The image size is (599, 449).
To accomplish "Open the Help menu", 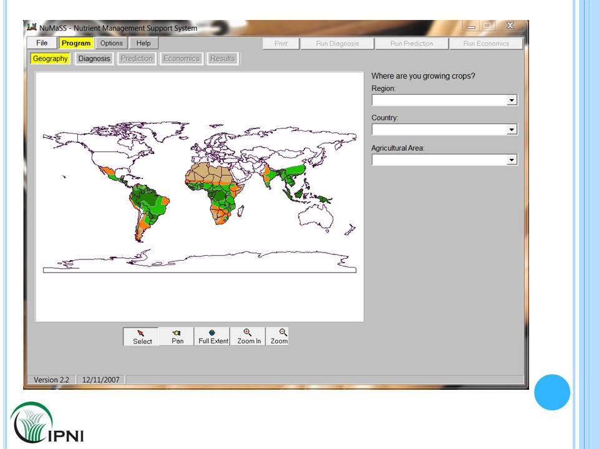I will point(144,43).
